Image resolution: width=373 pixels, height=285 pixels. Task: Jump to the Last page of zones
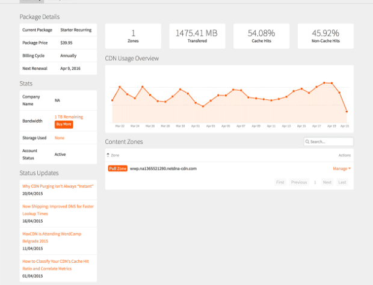tap(342, 182)
